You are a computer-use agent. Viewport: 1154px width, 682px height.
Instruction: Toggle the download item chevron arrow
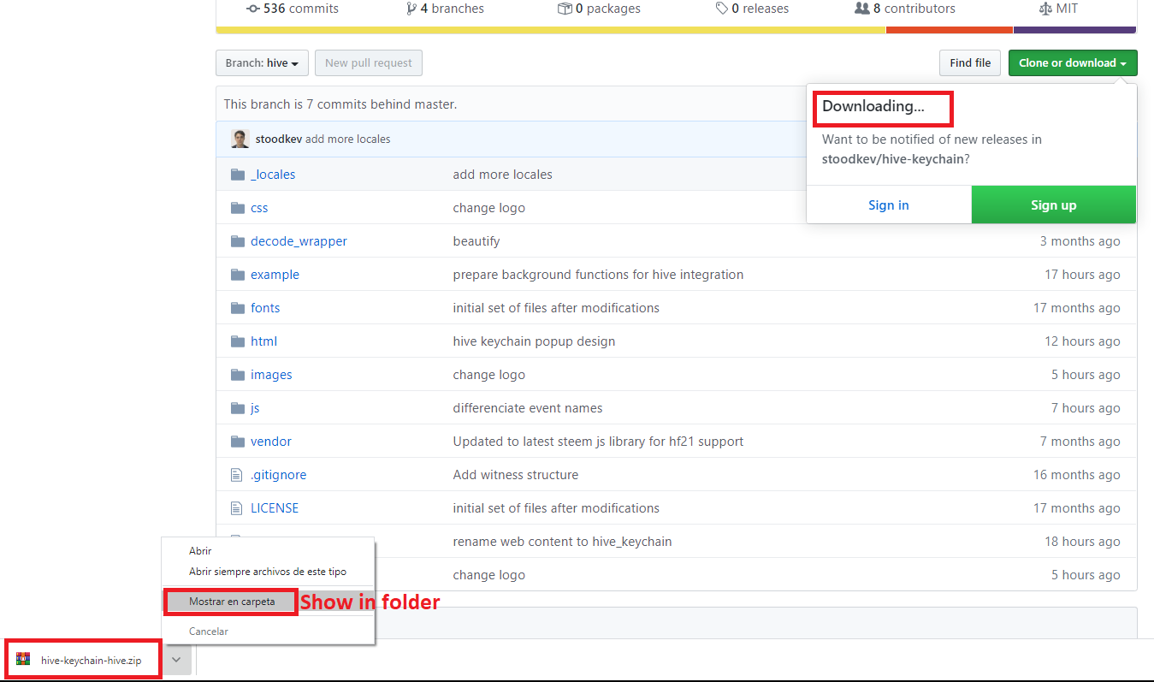[x=175, y=660]
